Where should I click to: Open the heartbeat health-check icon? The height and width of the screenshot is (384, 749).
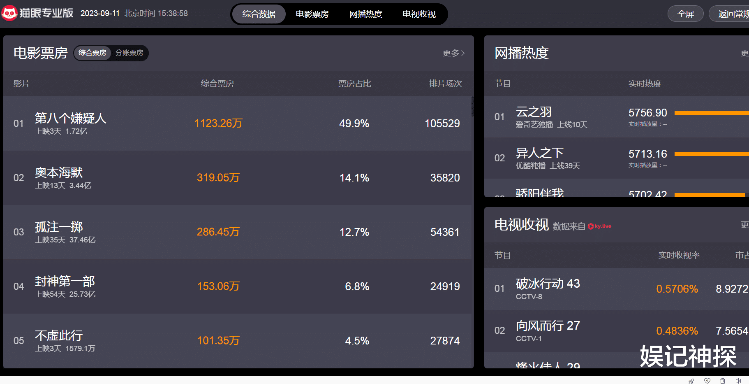(x=707, y=381)
